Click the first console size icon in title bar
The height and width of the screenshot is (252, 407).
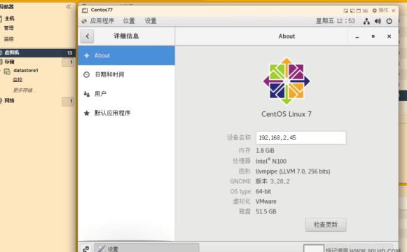pyautogui.click(x=346, y=10)
